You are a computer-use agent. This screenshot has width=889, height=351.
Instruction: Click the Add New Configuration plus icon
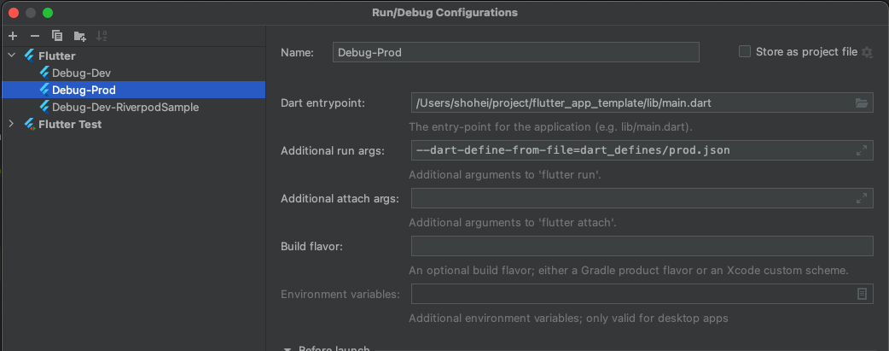13,36
